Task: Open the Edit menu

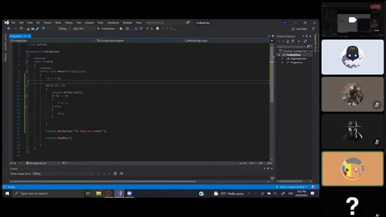Action: pyautogui.click(x=22, y=23)
